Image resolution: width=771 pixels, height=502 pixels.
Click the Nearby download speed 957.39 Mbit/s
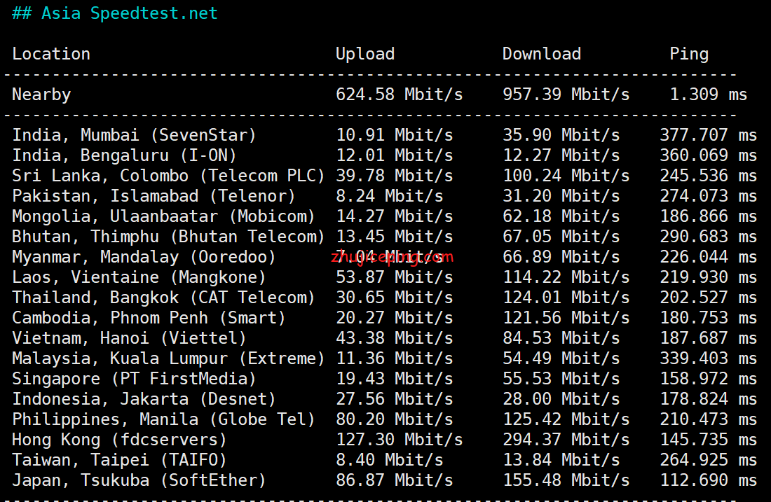[x=566, y=95]
